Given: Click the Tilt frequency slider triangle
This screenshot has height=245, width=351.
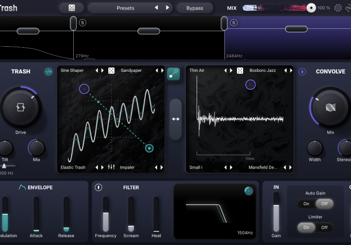Looking at the screenshot, I should [x=4, y=166].
